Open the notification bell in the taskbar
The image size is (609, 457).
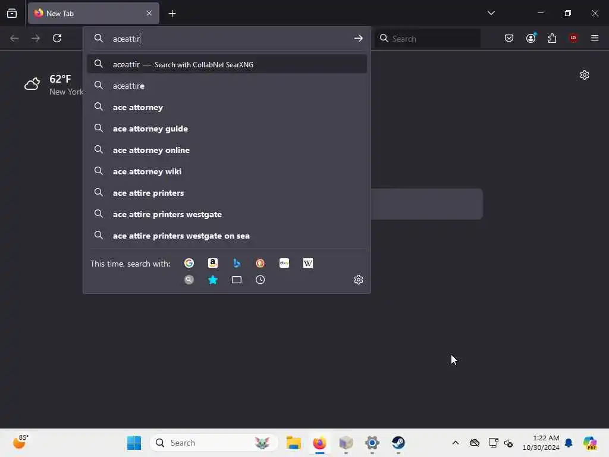click(x=569, y=443)
